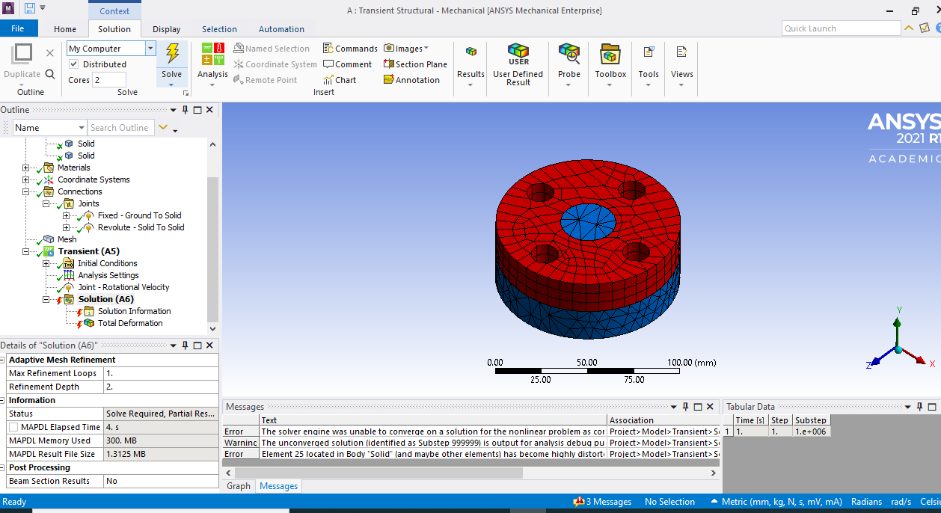Open the Analysis ribbon icon
The height and width of the screenshot is (513, 941).
pos(212,54)
